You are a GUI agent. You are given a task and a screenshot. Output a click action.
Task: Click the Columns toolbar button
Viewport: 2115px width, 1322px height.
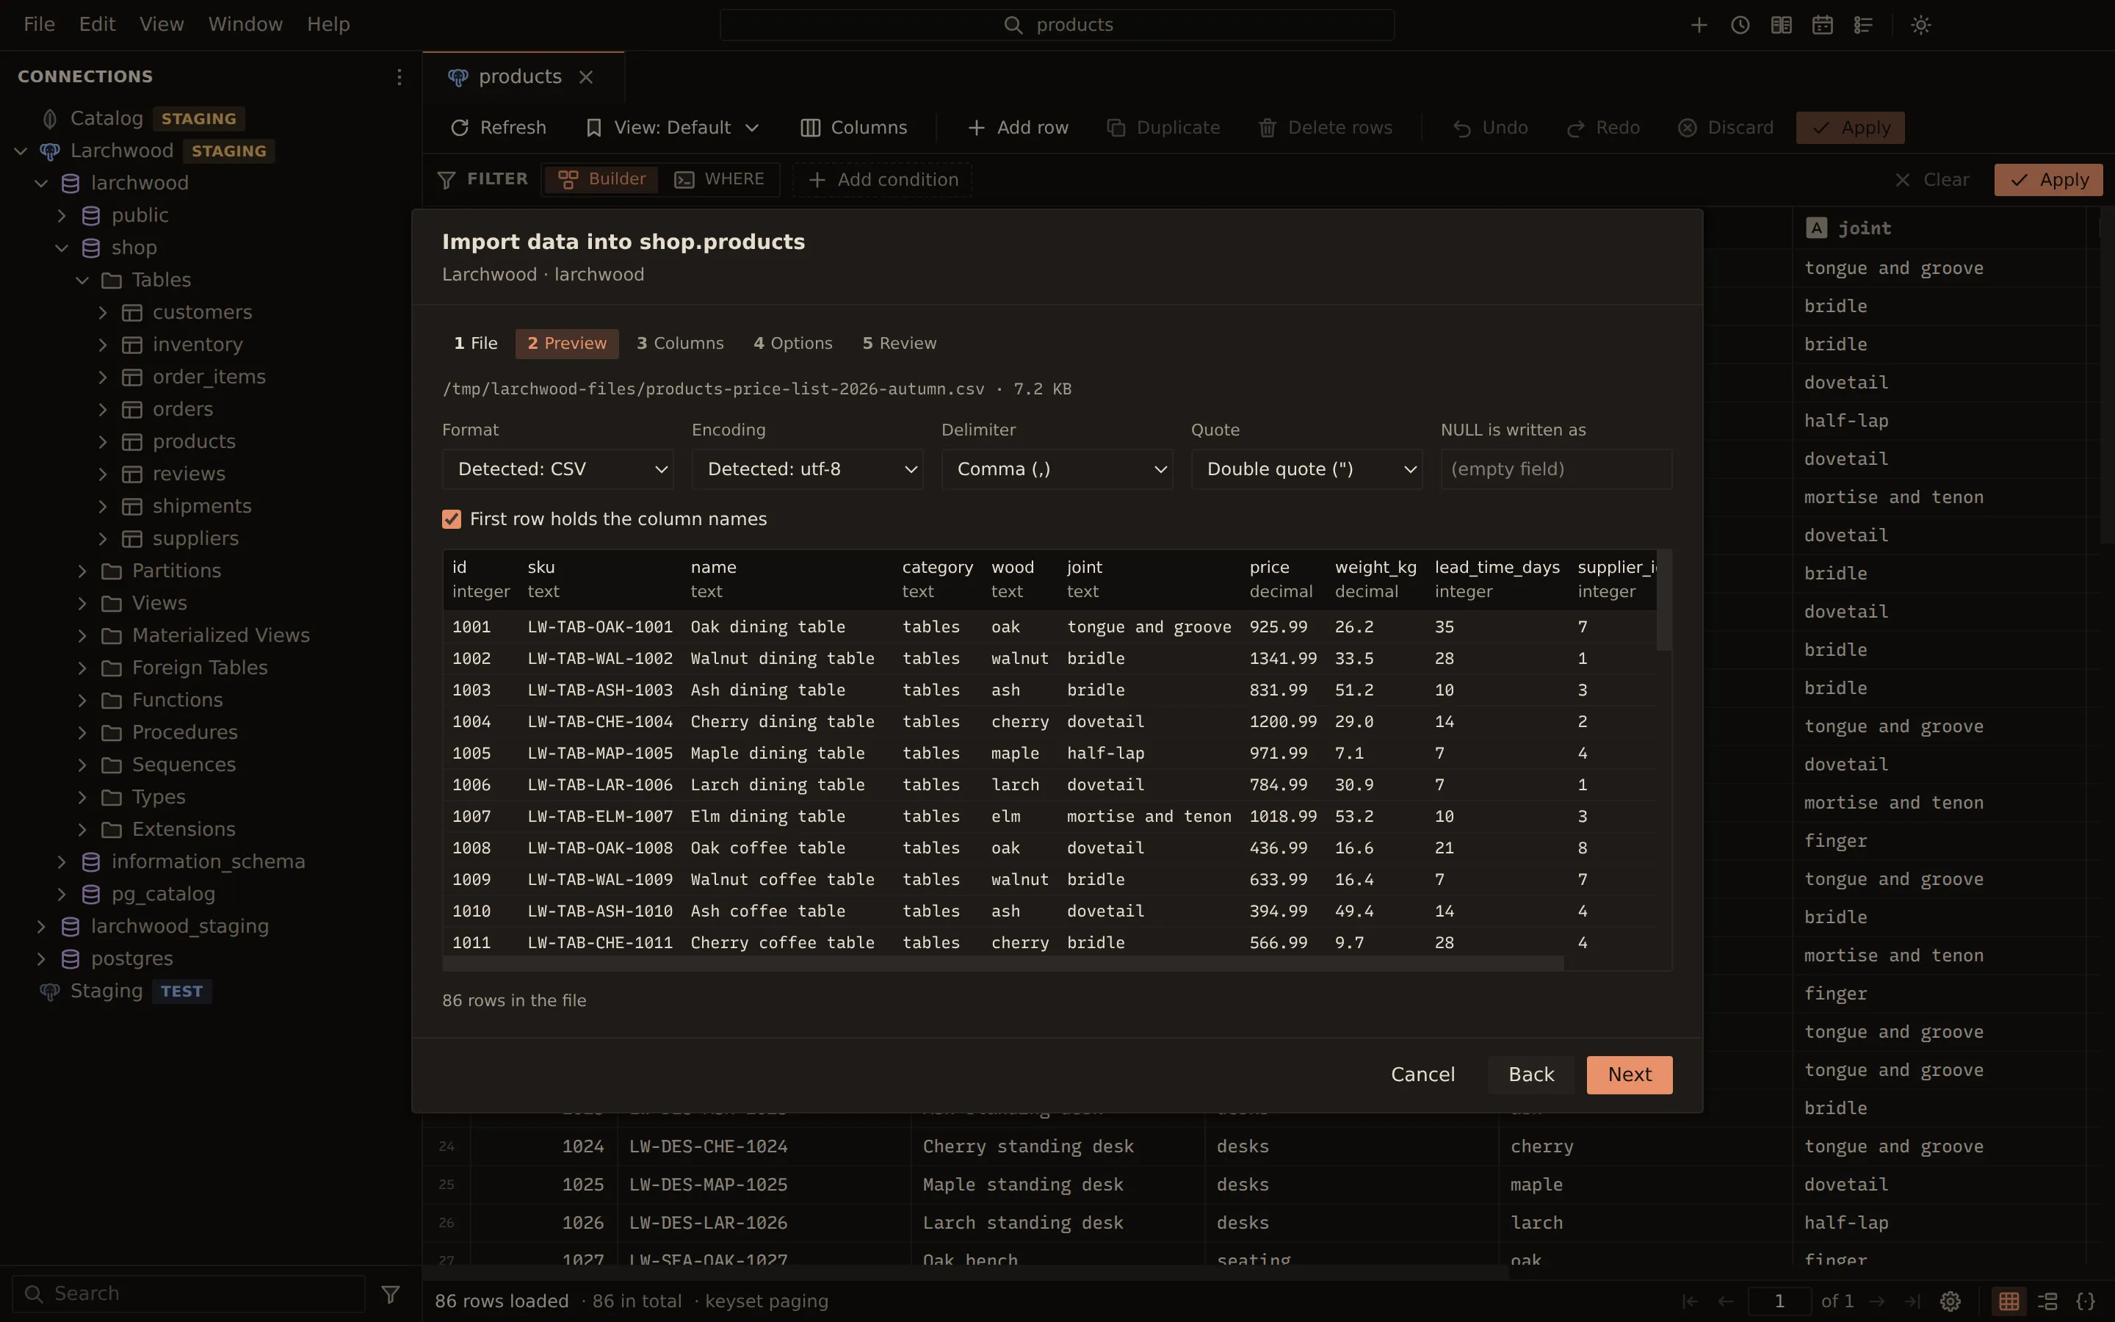pos(854,128)
